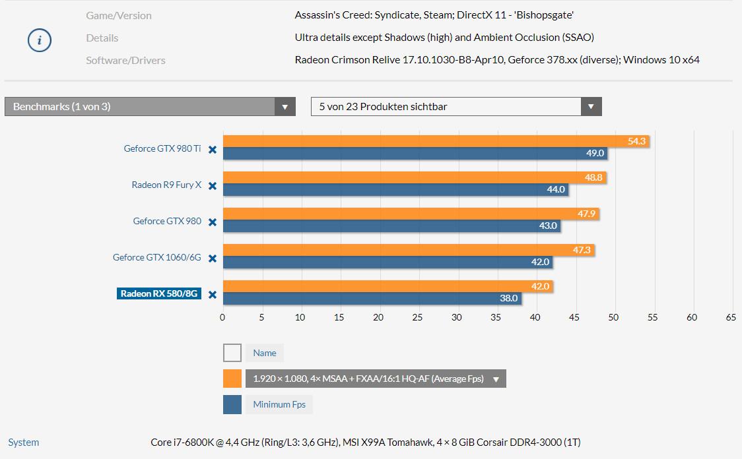
Task: Remove Radeon R9 Fury X with its X icon
Action: 213,186
